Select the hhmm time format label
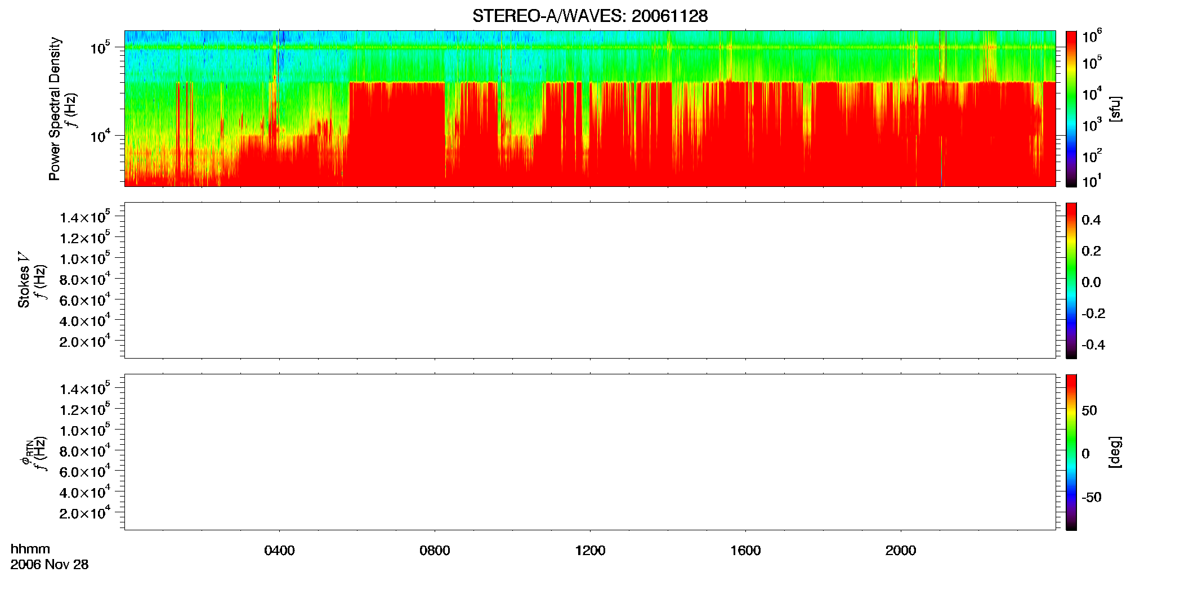The height and width of the screenshot is (608, 1180). [x=30, y=549]
